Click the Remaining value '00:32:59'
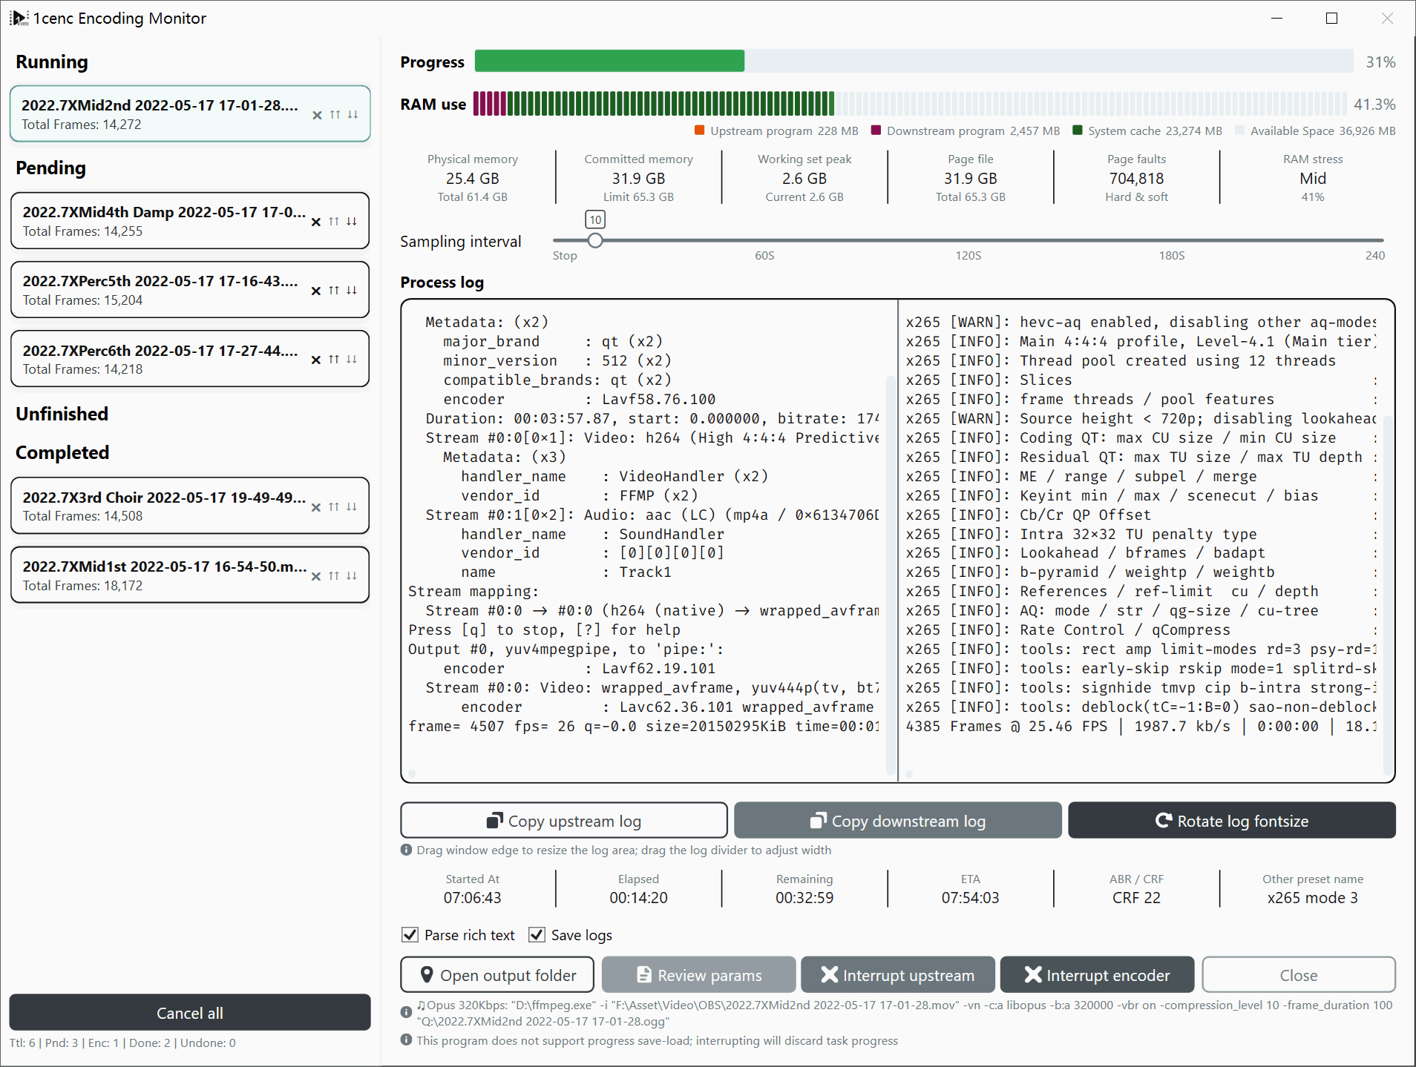 click(804, 898)
